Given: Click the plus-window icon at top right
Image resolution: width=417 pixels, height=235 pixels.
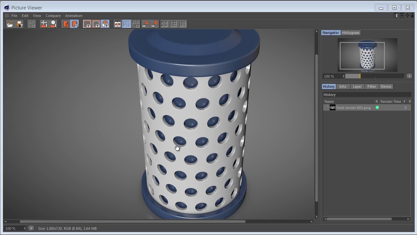Looking at the screenshot, I should (x=402, y=15).
